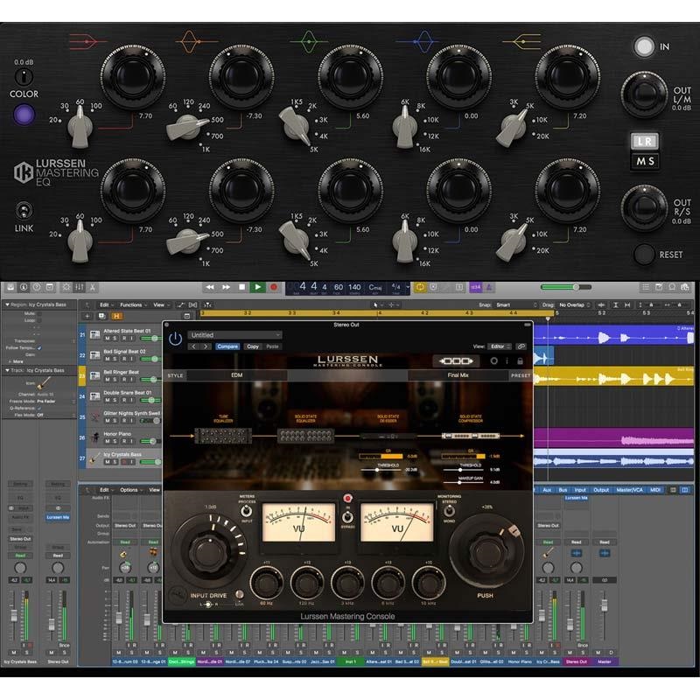
Task: Open the Quick Help question mark icon
Action: tap(37, 287)
